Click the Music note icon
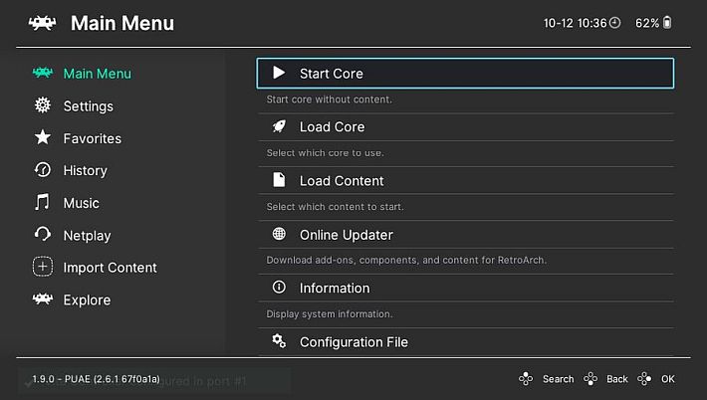The width and height of the screenshot is (707, 400). tap(42, 202)
